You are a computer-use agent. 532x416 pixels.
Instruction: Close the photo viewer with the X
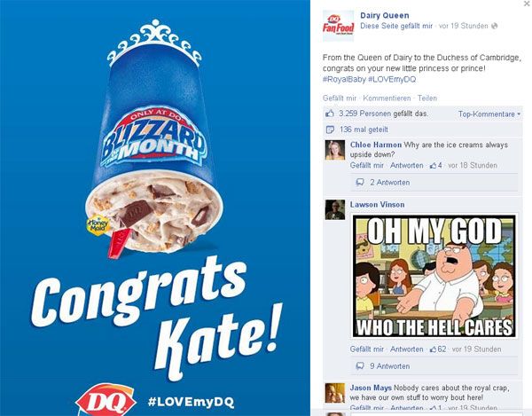528,3
